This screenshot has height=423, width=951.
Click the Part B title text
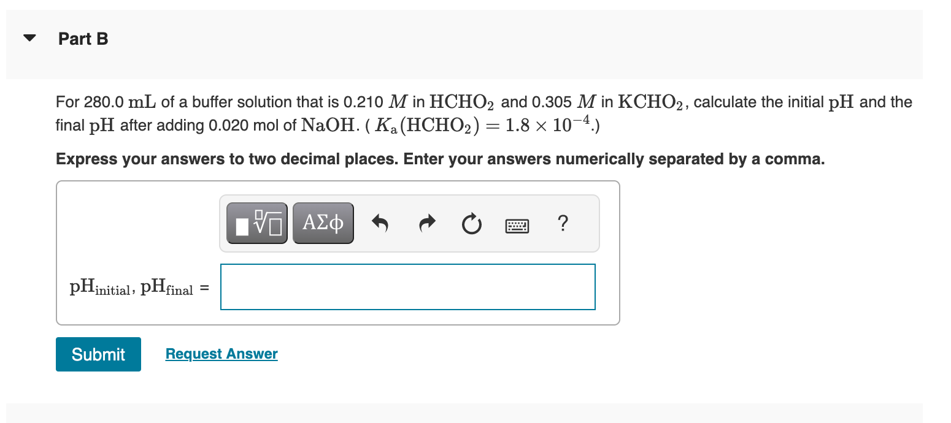[x=83, y=38]
